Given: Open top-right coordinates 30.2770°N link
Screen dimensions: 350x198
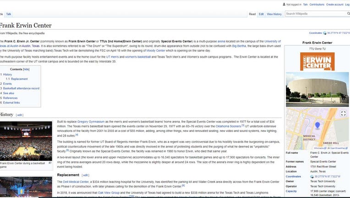Looking at the screenshot, I should [x=339, y=33].
